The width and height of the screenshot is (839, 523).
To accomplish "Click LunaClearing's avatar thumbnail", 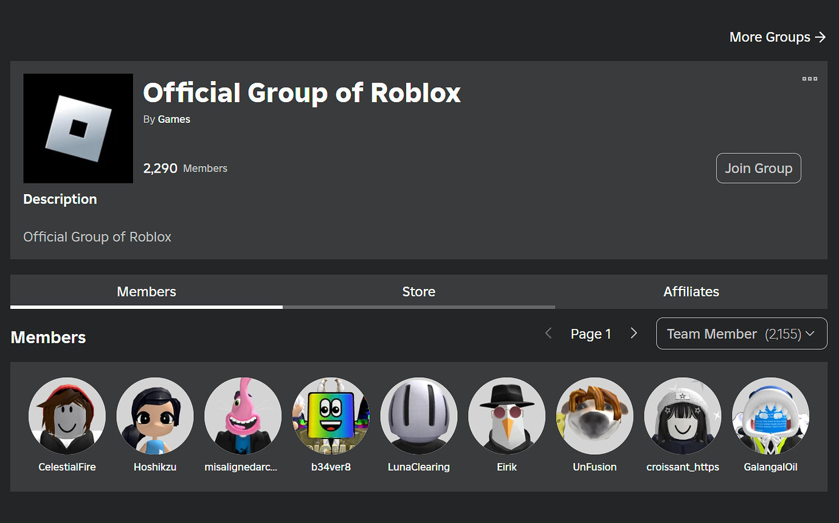I will (x=419, y=416).
